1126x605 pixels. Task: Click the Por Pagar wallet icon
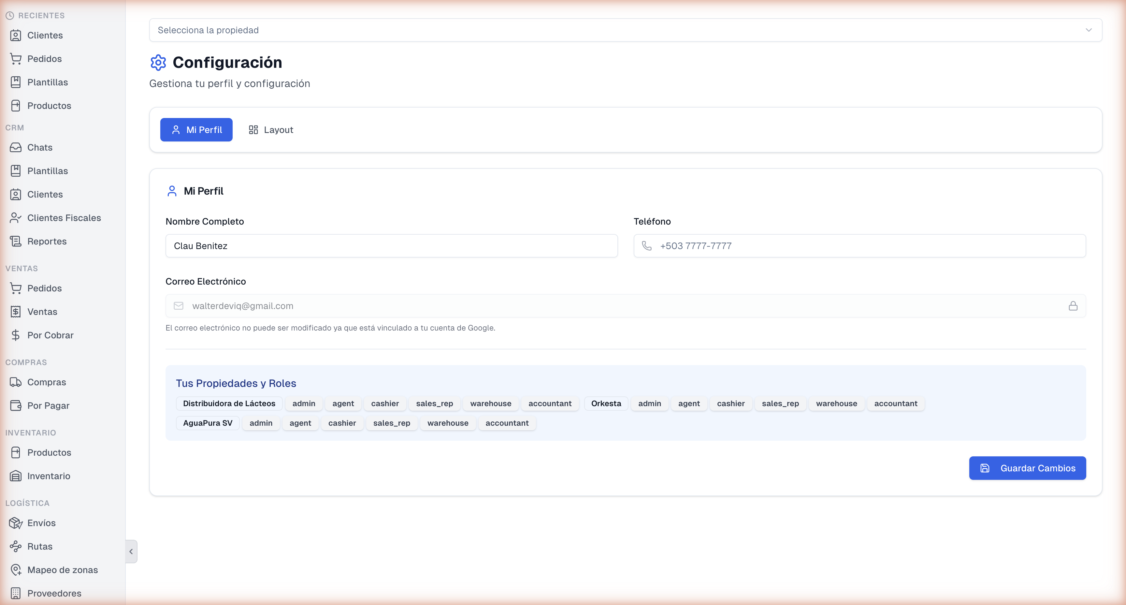(x=16, y=406)
